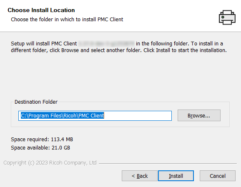Click the separator line beside the copyright text
Viewport: 241px width, 187px height.
click(x=168, y=163)
